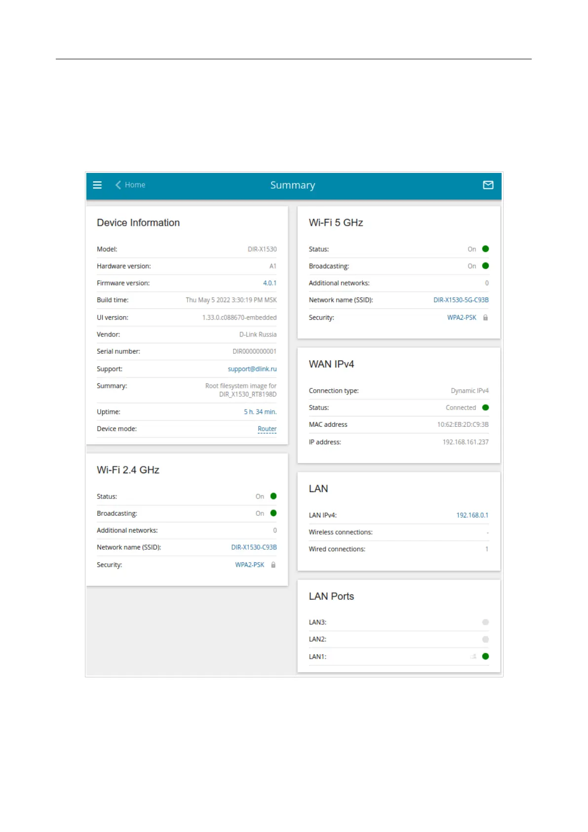Click the Wi-Fi 2.4 GHz Status green dot

pyautogui.click(x=274, y=496)
